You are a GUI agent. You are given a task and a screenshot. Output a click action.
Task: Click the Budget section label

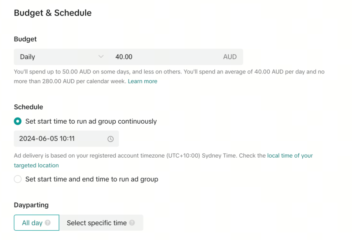coord(26,39)
